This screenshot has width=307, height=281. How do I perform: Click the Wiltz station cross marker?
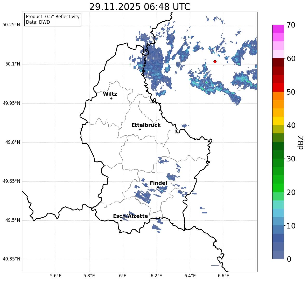point(111,98)
